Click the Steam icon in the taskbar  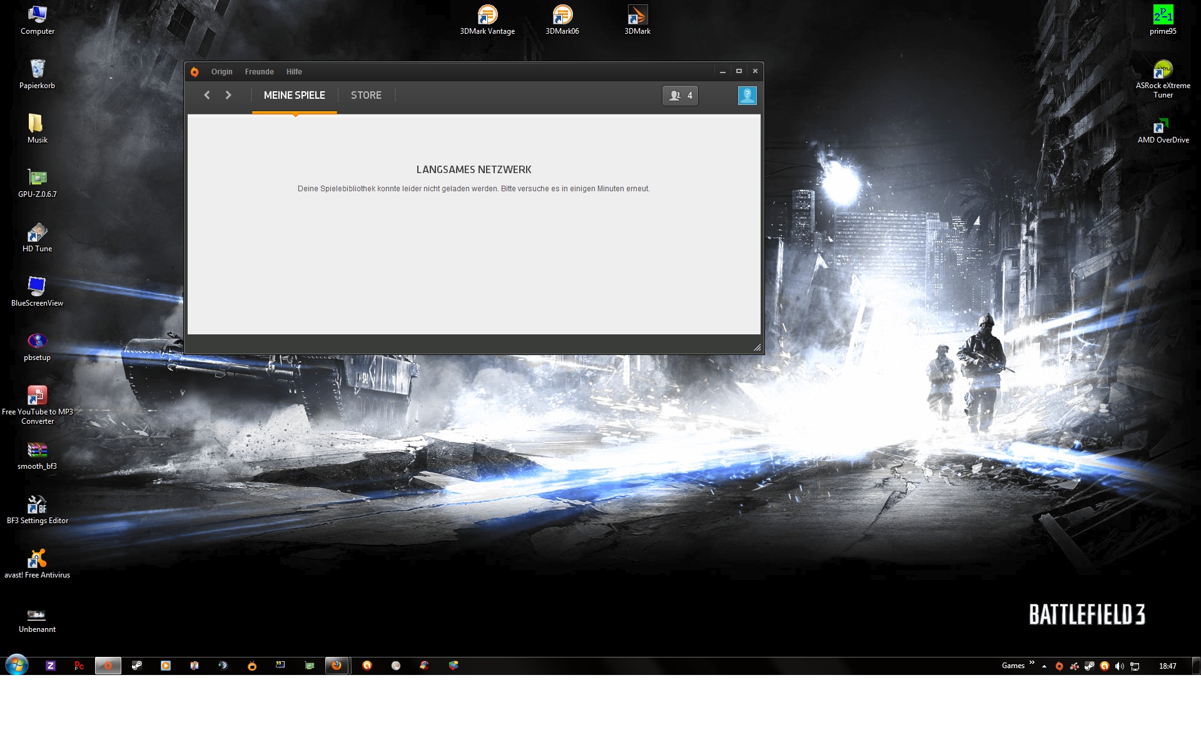(x=136, y=666)
